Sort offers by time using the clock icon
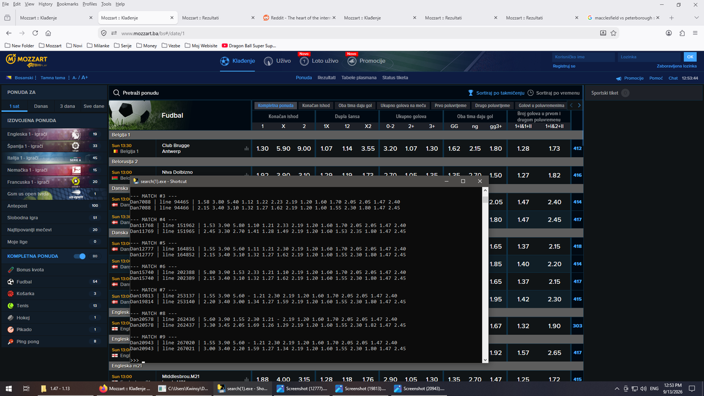Screen dimensions: 704x396 point(531,93)
